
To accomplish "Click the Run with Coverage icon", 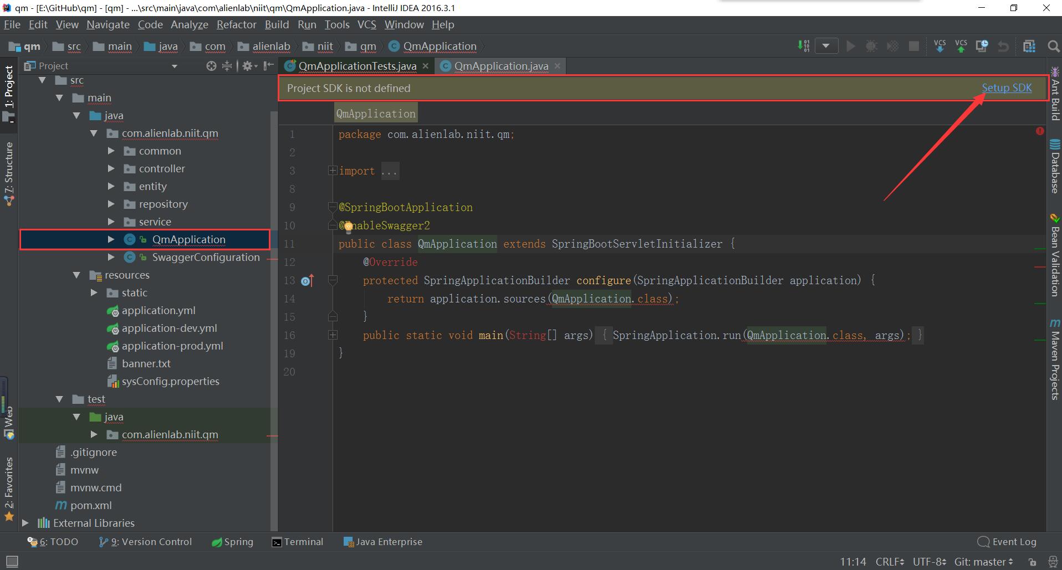I will click(x=892, y=46).
